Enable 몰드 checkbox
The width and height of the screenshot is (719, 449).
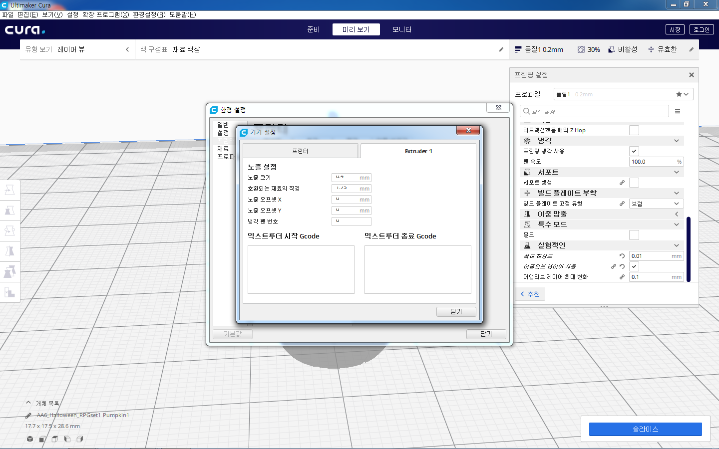(634, 235)
